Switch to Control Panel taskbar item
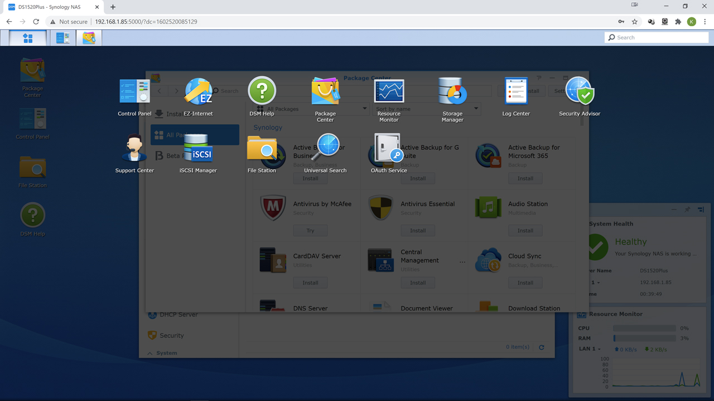 pyautogui.click(x=63, y=38)
